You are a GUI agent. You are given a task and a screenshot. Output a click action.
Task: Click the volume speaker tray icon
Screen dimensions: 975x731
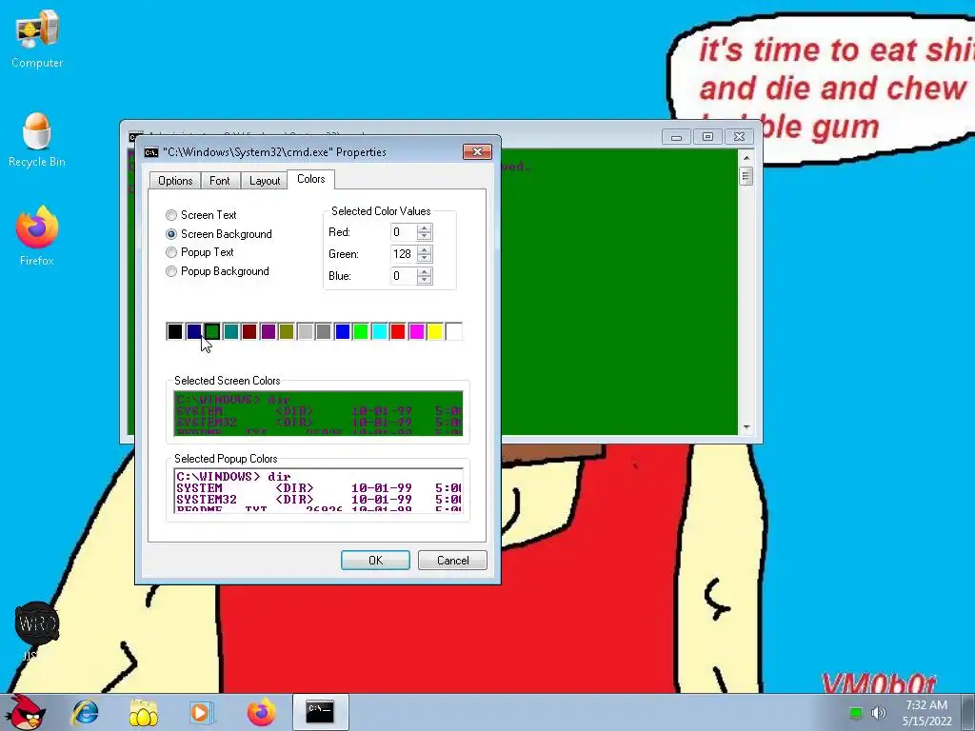[x=878, y=712]
